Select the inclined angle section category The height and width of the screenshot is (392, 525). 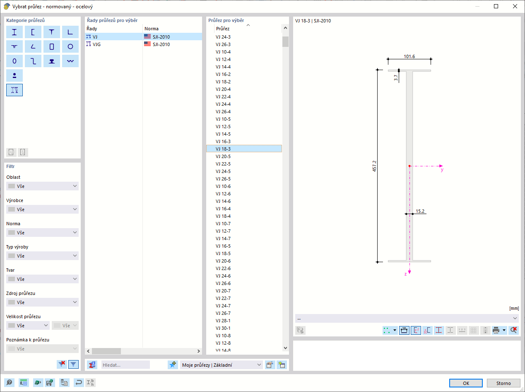pos(33,46)
